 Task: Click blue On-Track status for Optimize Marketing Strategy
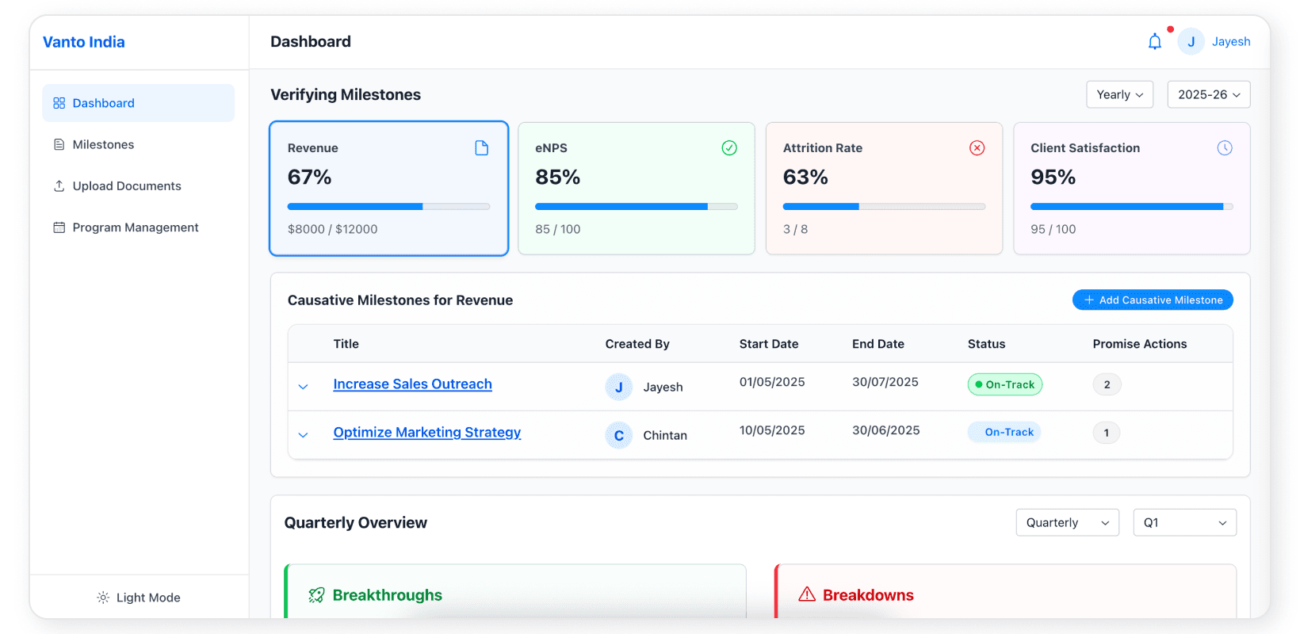click(1004, 432)
